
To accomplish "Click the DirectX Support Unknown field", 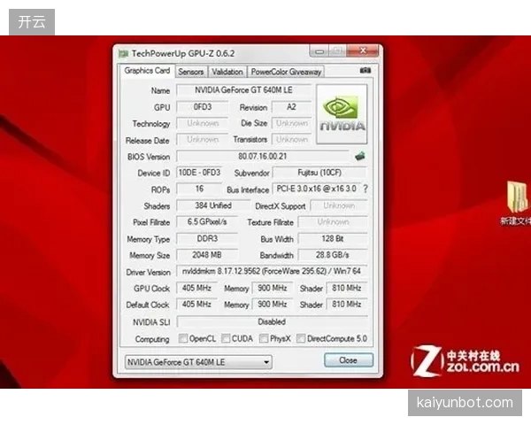I will tap(339, 205).
